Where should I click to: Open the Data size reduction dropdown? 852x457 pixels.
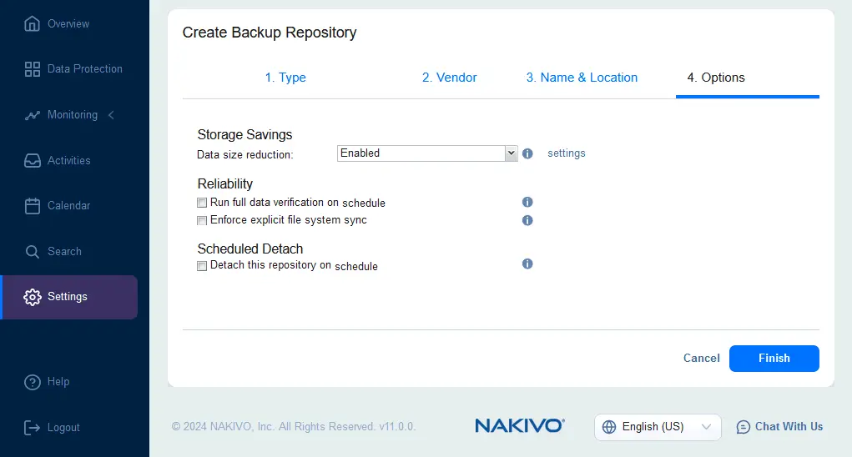(x=427, y=153)
